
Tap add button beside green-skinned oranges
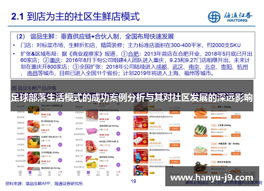(118, 165)
